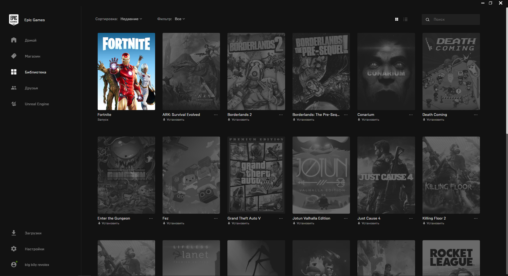Click the big b0y revolex username
The image size is (508, 276).
37,265
